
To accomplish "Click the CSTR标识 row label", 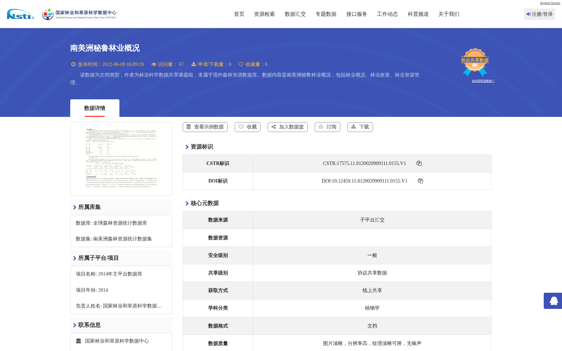I will pos(218,163).
